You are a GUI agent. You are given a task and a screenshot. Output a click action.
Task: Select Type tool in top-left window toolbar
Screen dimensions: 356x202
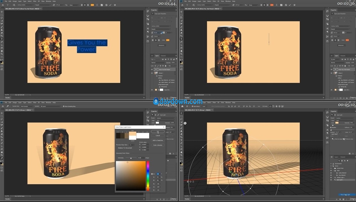click(2, 39)
